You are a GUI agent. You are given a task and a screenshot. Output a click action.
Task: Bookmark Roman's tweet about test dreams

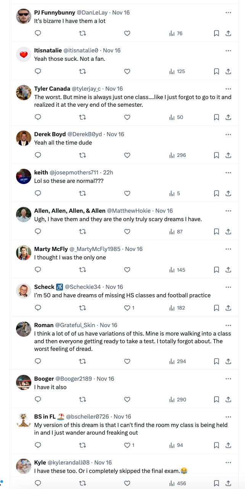pos(216,361)
